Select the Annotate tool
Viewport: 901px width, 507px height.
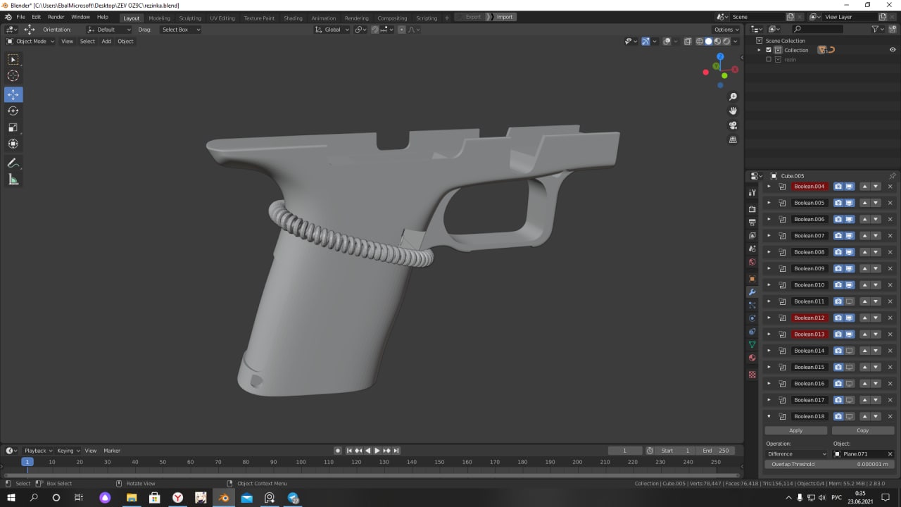13,163
